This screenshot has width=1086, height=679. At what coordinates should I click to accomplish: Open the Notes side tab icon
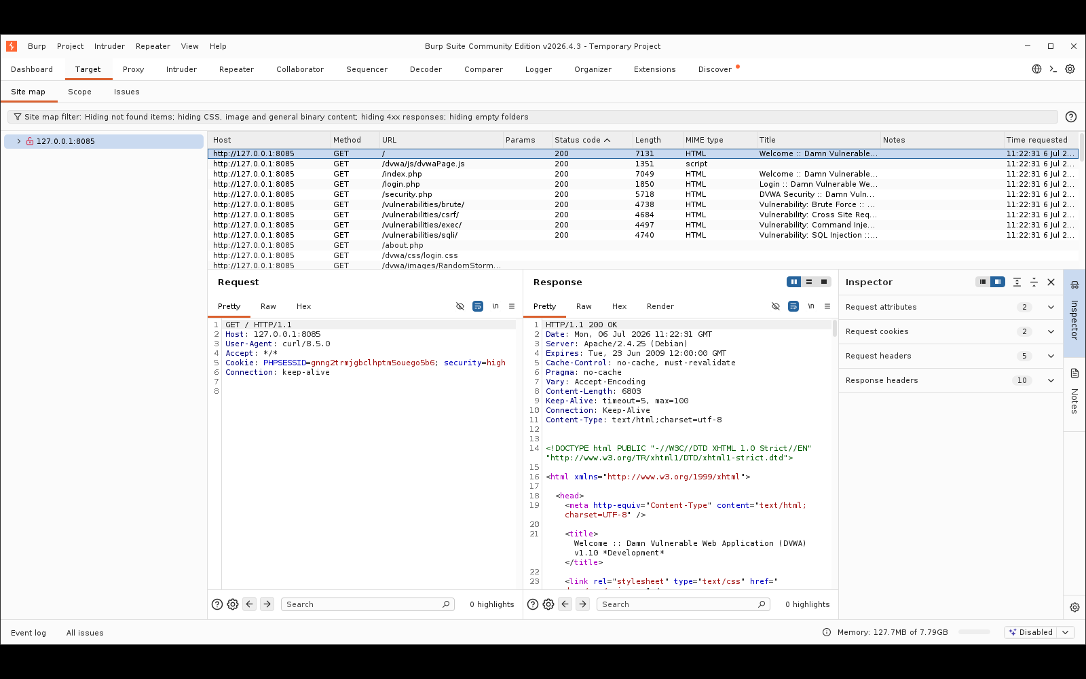(1074, 373)
